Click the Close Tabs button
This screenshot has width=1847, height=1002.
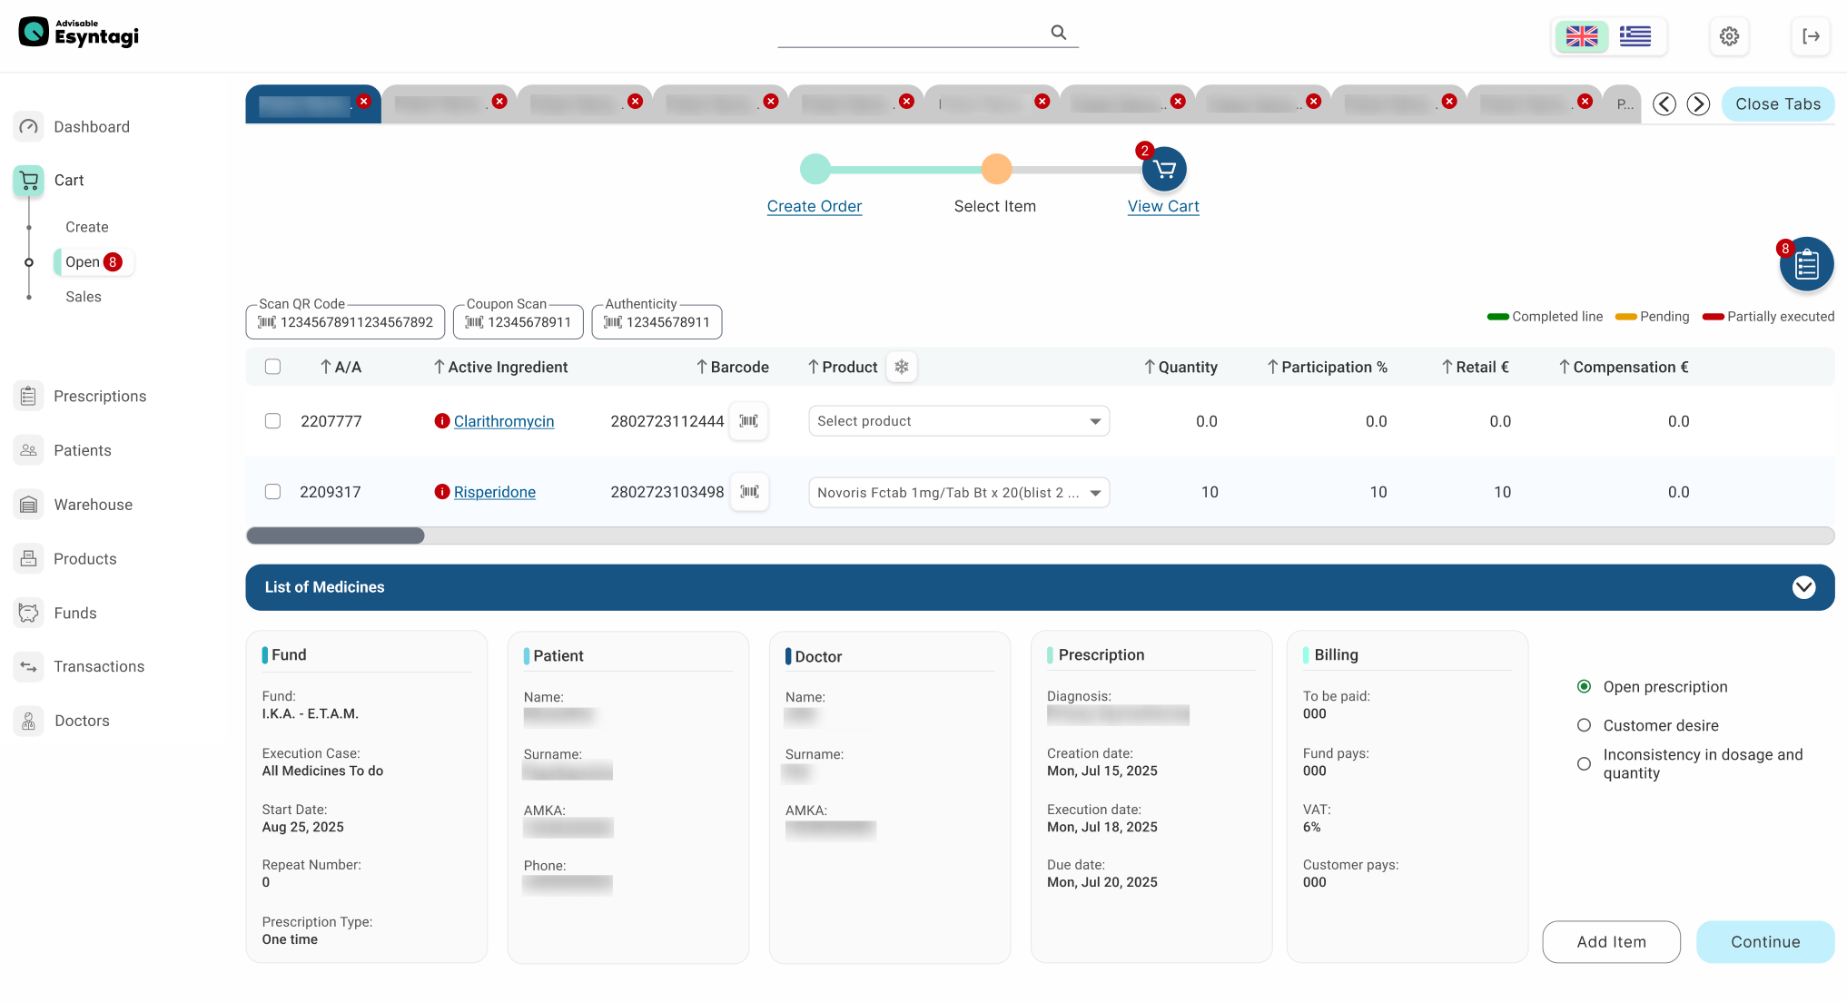[x=1777, y=104]
